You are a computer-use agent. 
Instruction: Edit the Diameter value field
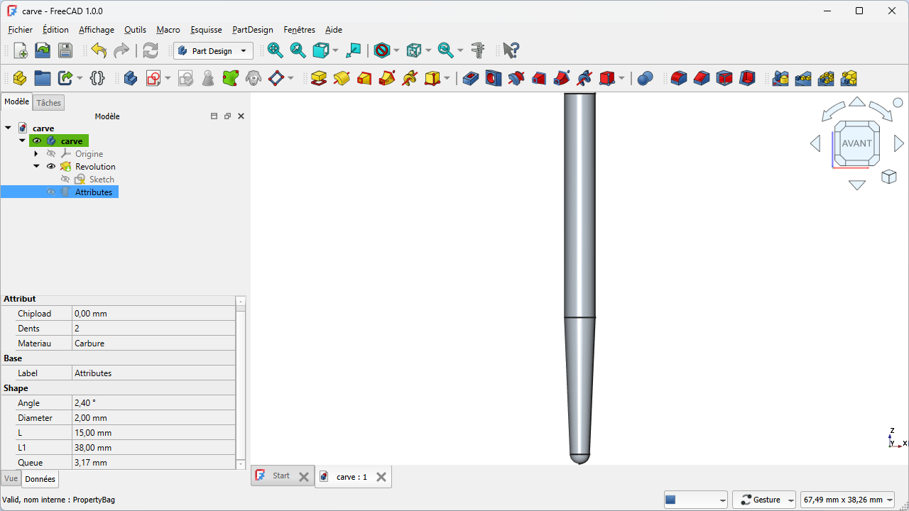click(153, 418)
